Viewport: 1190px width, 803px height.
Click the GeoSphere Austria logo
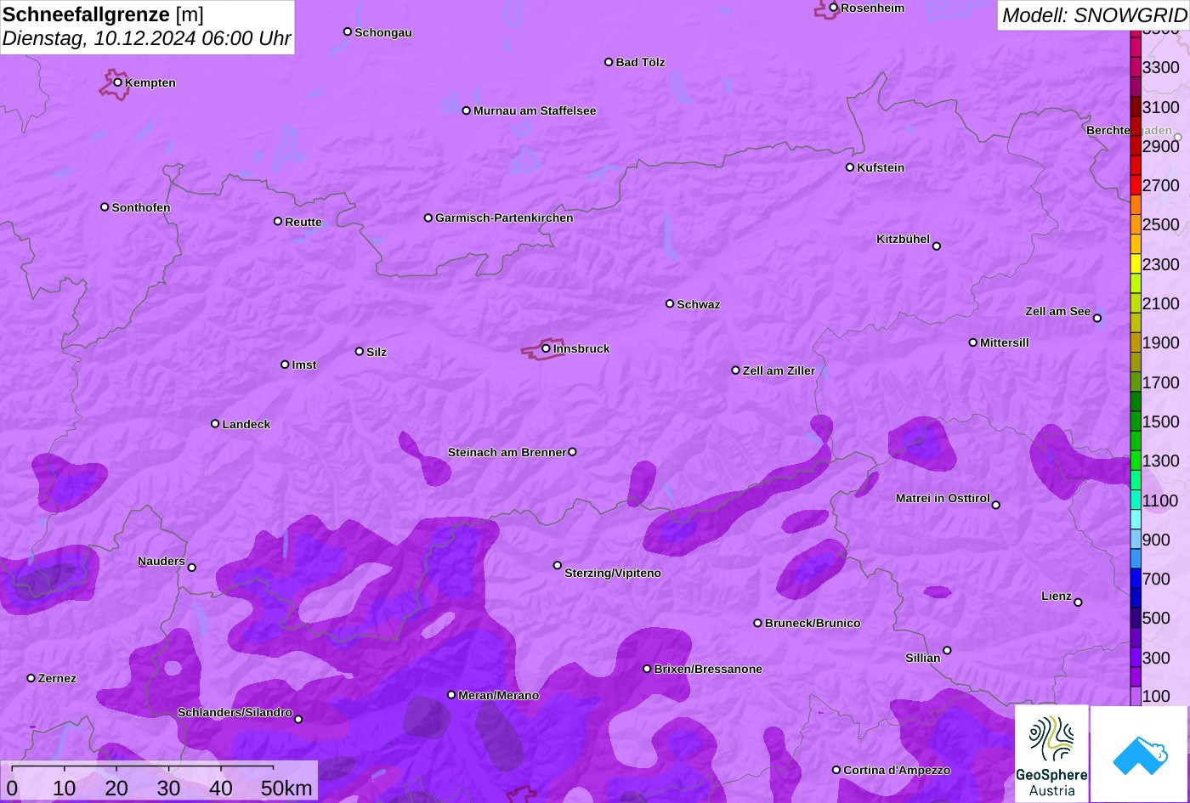pyautogui.click(x=1051, y=753)
